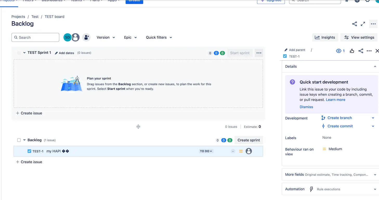
Task: Click the Create sprint button
Action: point(249,140)
